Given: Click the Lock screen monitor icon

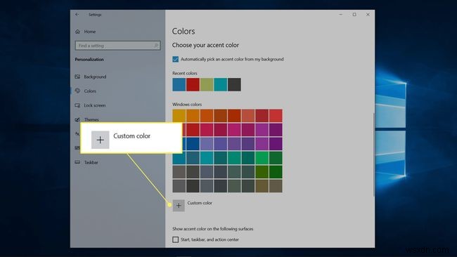Looking at the screenshot, I should (x=77, y=105).
